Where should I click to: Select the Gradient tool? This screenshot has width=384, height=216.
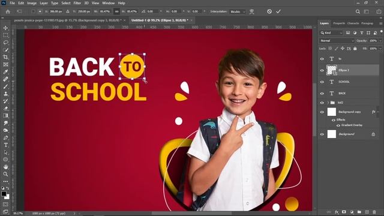[x=5, y=116]
